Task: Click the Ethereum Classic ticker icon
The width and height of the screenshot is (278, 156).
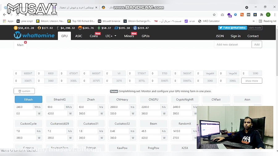Action: coord(99,28)
